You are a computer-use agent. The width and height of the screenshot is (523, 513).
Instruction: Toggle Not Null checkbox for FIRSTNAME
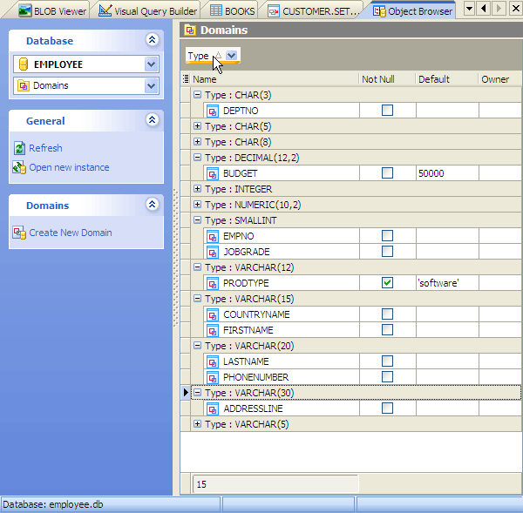[387, 329]
